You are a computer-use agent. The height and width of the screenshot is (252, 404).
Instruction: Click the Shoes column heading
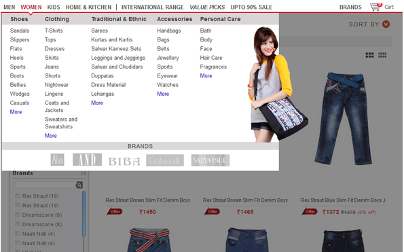point(19,19)
